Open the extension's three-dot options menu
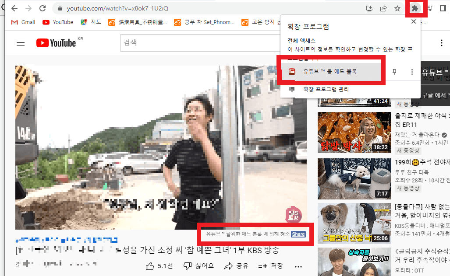This screenshot has width=450, height=276. 411,72
